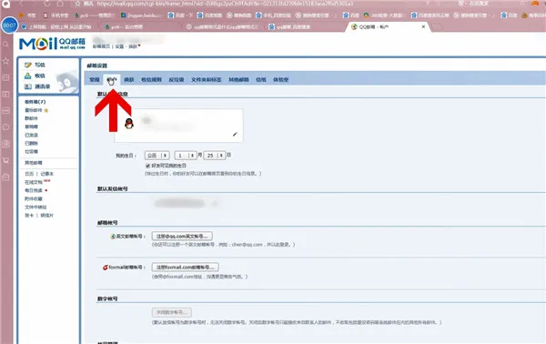
Task: Open the 贺卡 greeting card link
Action: tap(29, 216)
